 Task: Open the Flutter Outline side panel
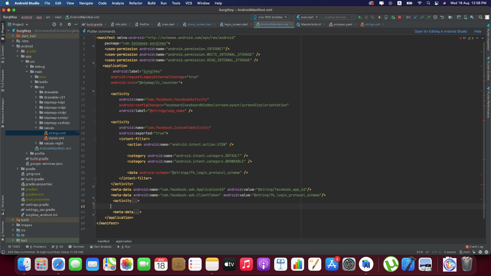pyautogui.click(x=488, y=68)
